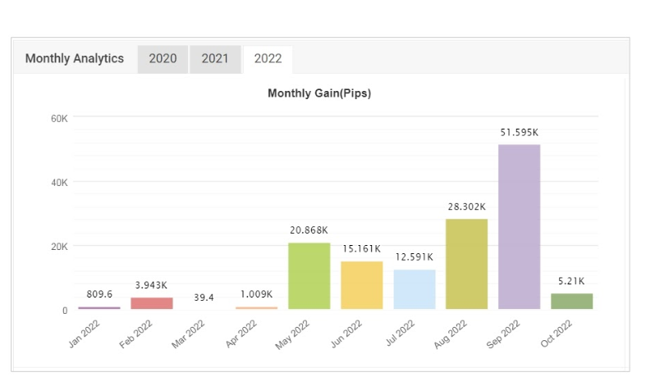Click the 51.595K data label
646x386 pixels.
(x=519, y=133)
